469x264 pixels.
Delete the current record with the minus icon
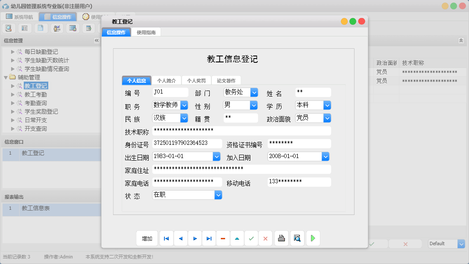click(223, 238)
